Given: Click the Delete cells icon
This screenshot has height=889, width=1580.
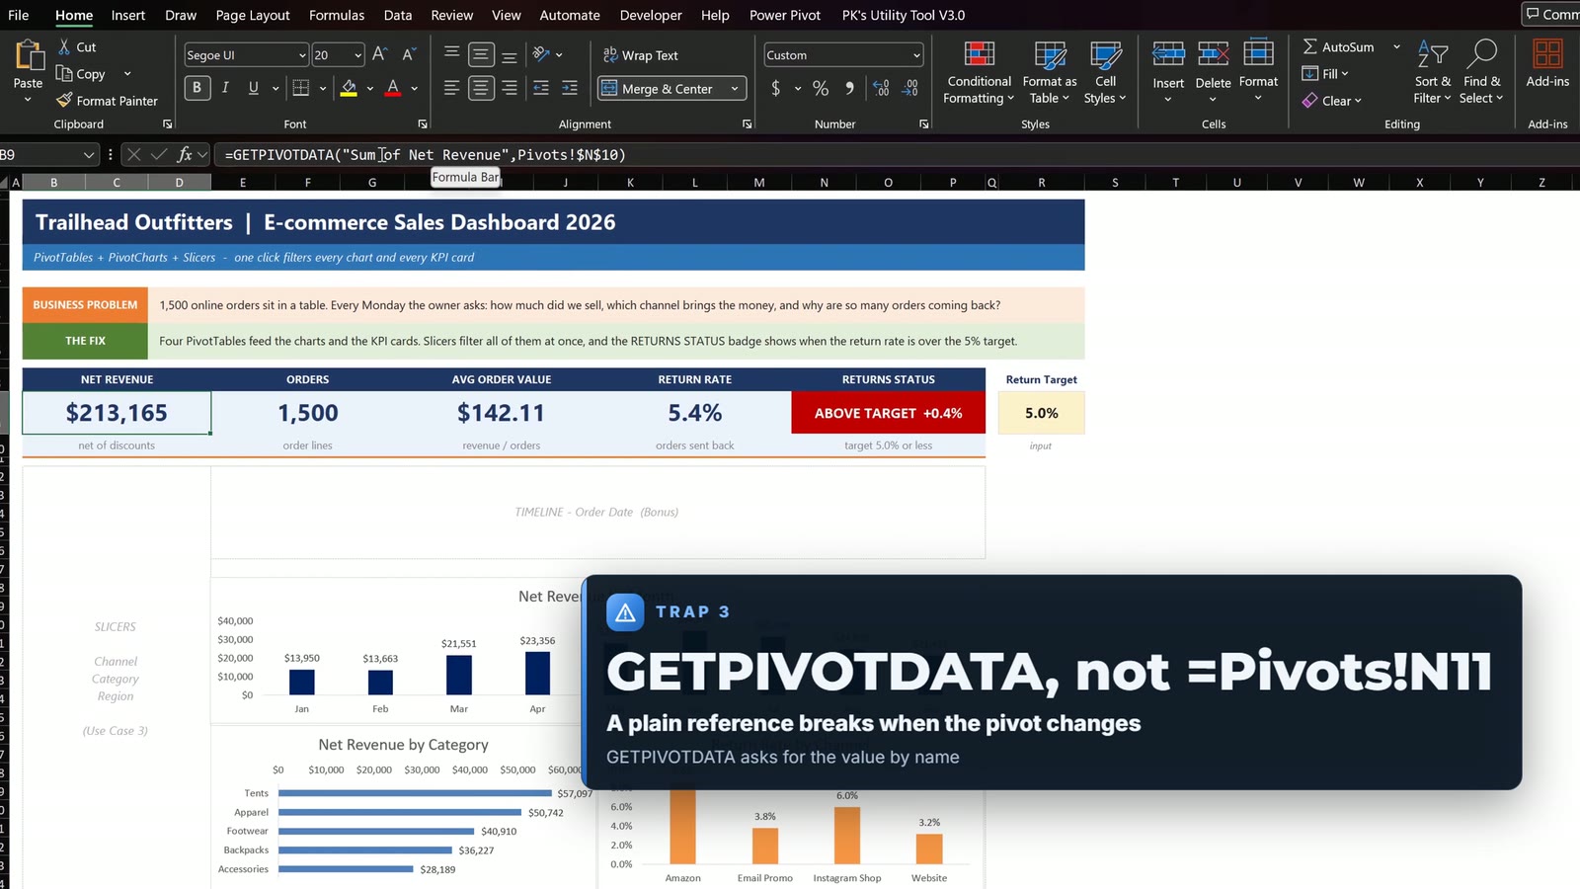Looking at the screenshot, I should [1213, 53].
